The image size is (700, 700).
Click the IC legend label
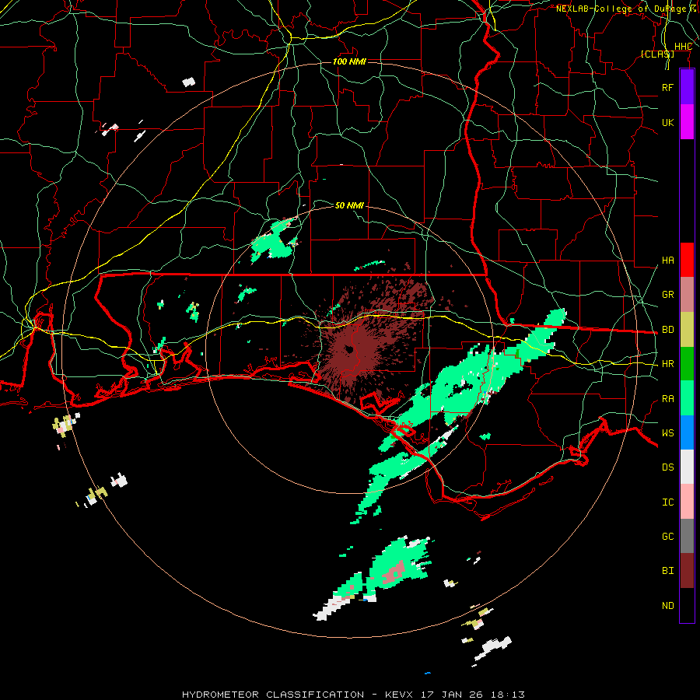tap(667, 502)
